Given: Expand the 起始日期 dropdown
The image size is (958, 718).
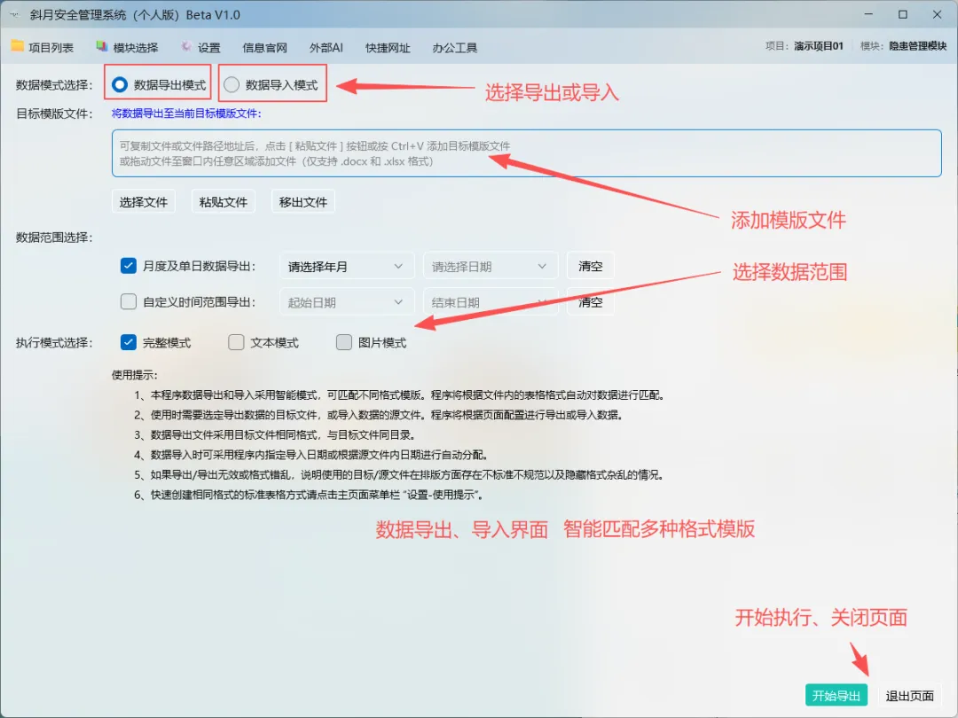Looking at the screenshot, I should click(x=347, y=302).
